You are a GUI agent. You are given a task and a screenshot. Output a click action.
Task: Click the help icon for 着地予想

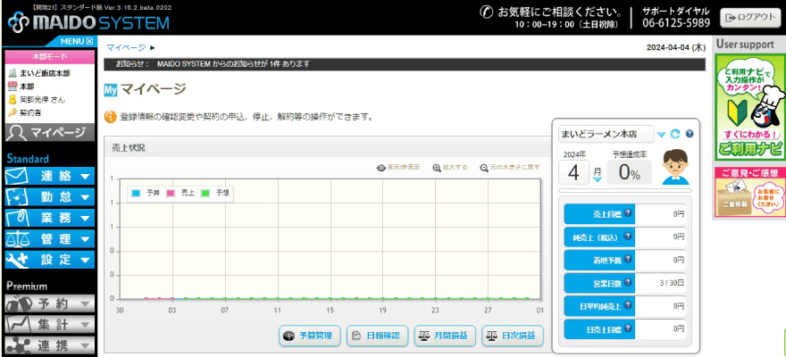pos(628,259)
